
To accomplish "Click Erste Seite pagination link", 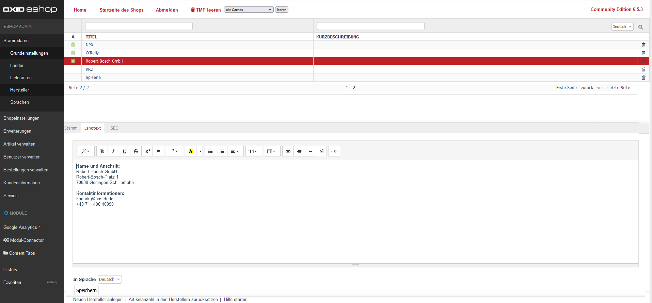I will point(567,88).
